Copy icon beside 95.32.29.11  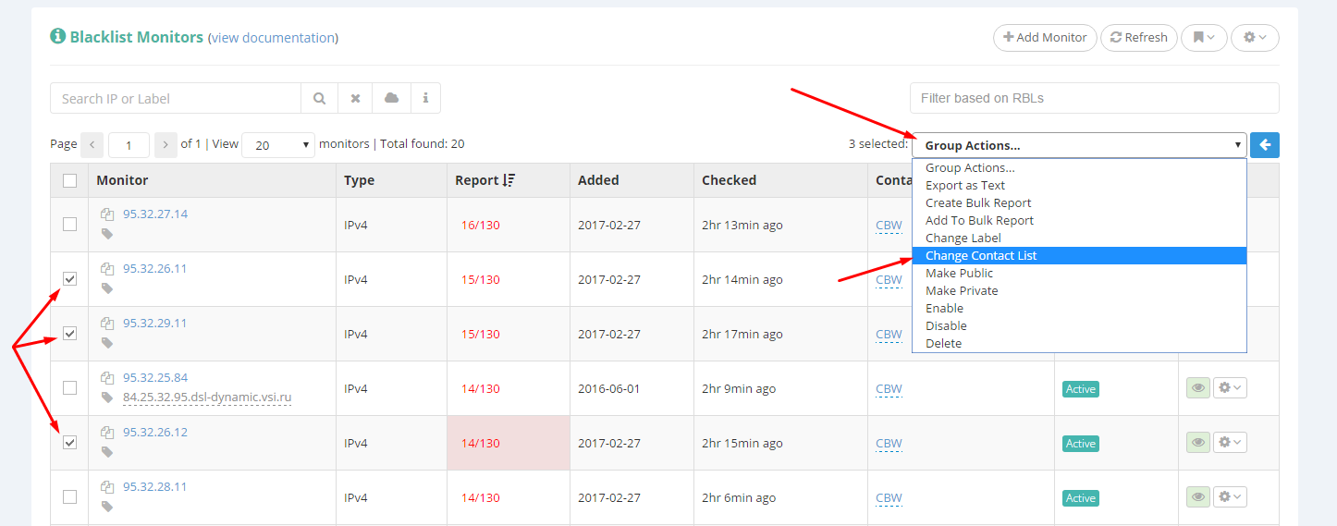pyautogui.click(x=107, y=324)
